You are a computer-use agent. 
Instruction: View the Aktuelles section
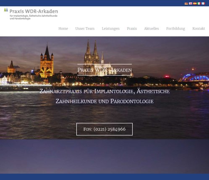[x=152, y=28]
